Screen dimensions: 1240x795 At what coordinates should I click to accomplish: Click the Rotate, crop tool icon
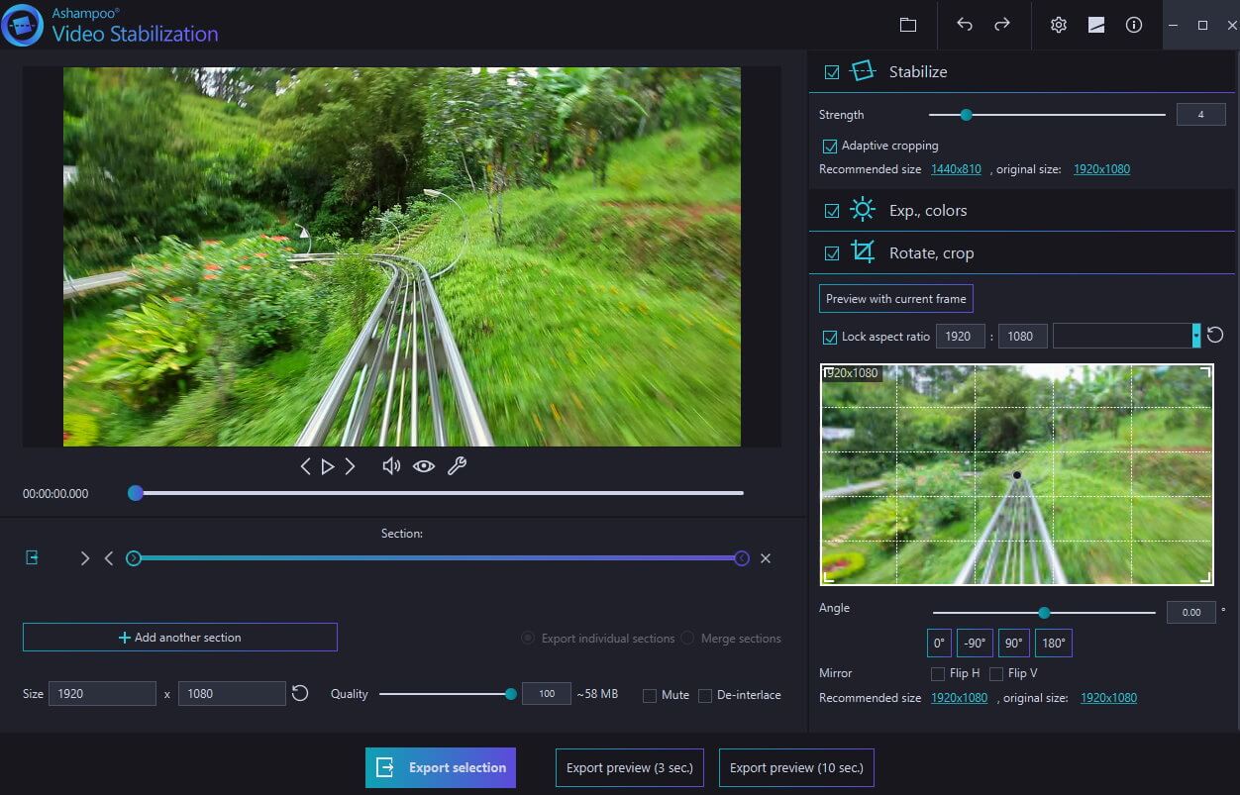863,252
